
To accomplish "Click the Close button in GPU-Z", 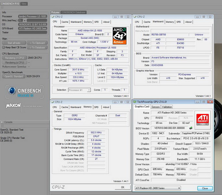I will tap(205, 188).
